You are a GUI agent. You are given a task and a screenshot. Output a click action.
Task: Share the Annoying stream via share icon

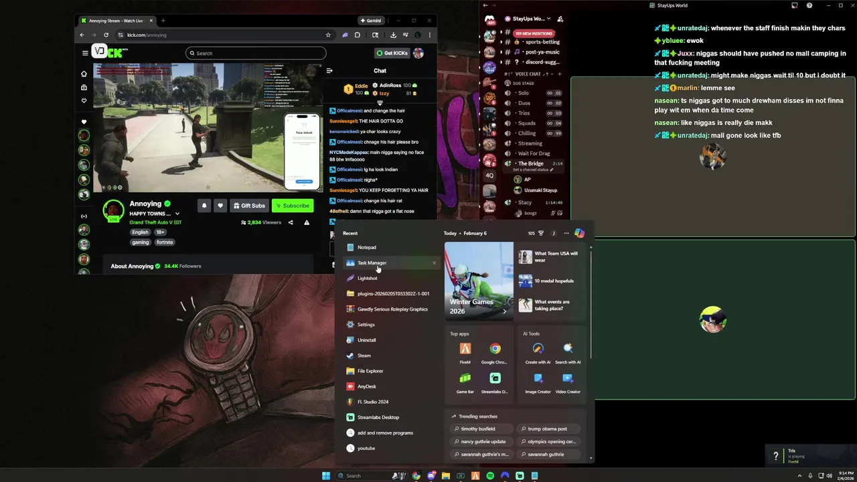click(x=291, y=222)
